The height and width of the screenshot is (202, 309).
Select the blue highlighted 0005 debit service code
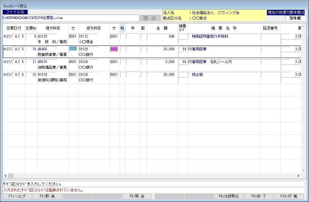73,49
